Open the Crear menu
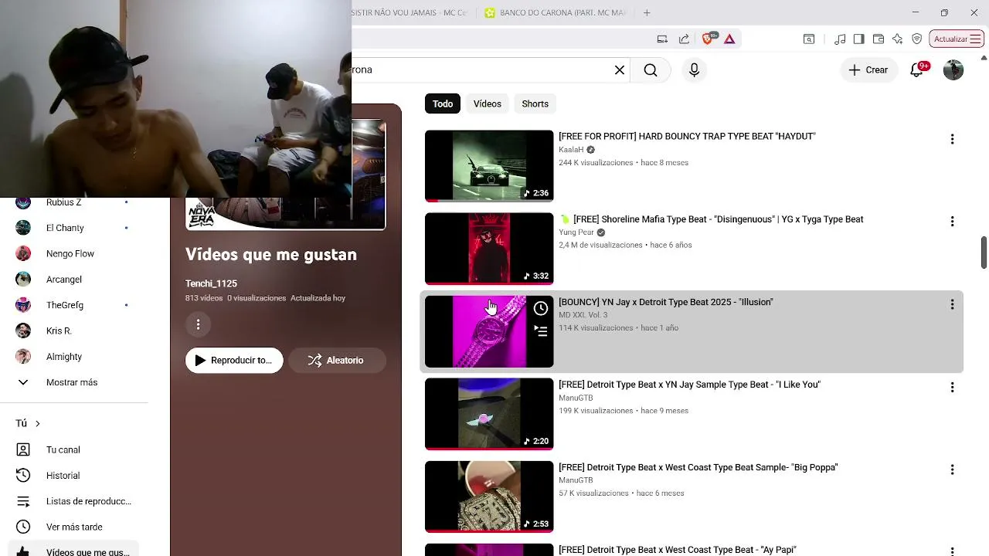The image size is (989, 556). 868,69
